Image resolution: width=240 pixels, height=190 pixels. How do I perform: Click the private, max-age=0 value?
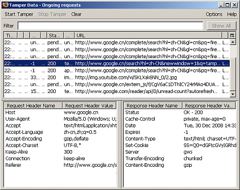click(x=204, y=119)
